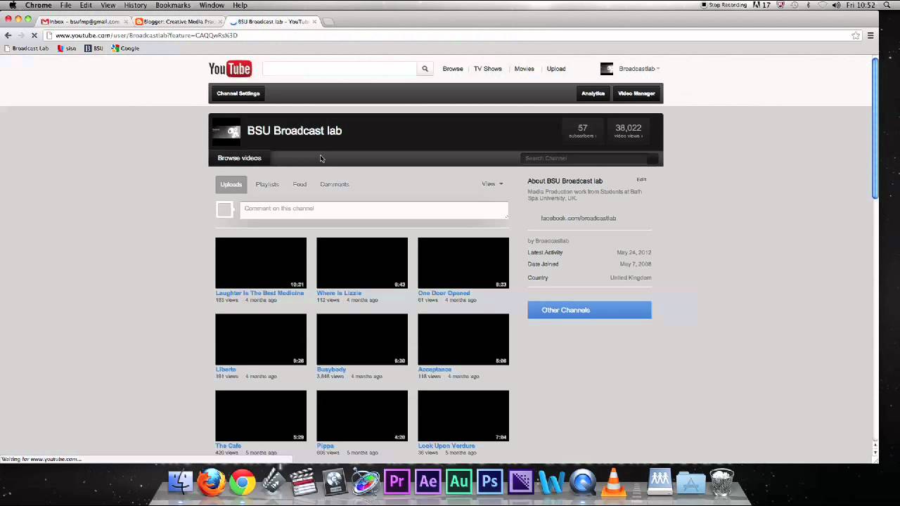Open Broadcast Lab bookmark in bookmarks bar
Image resolution: width=900 pixels, height=506 pixels.
tap(26, 48)
